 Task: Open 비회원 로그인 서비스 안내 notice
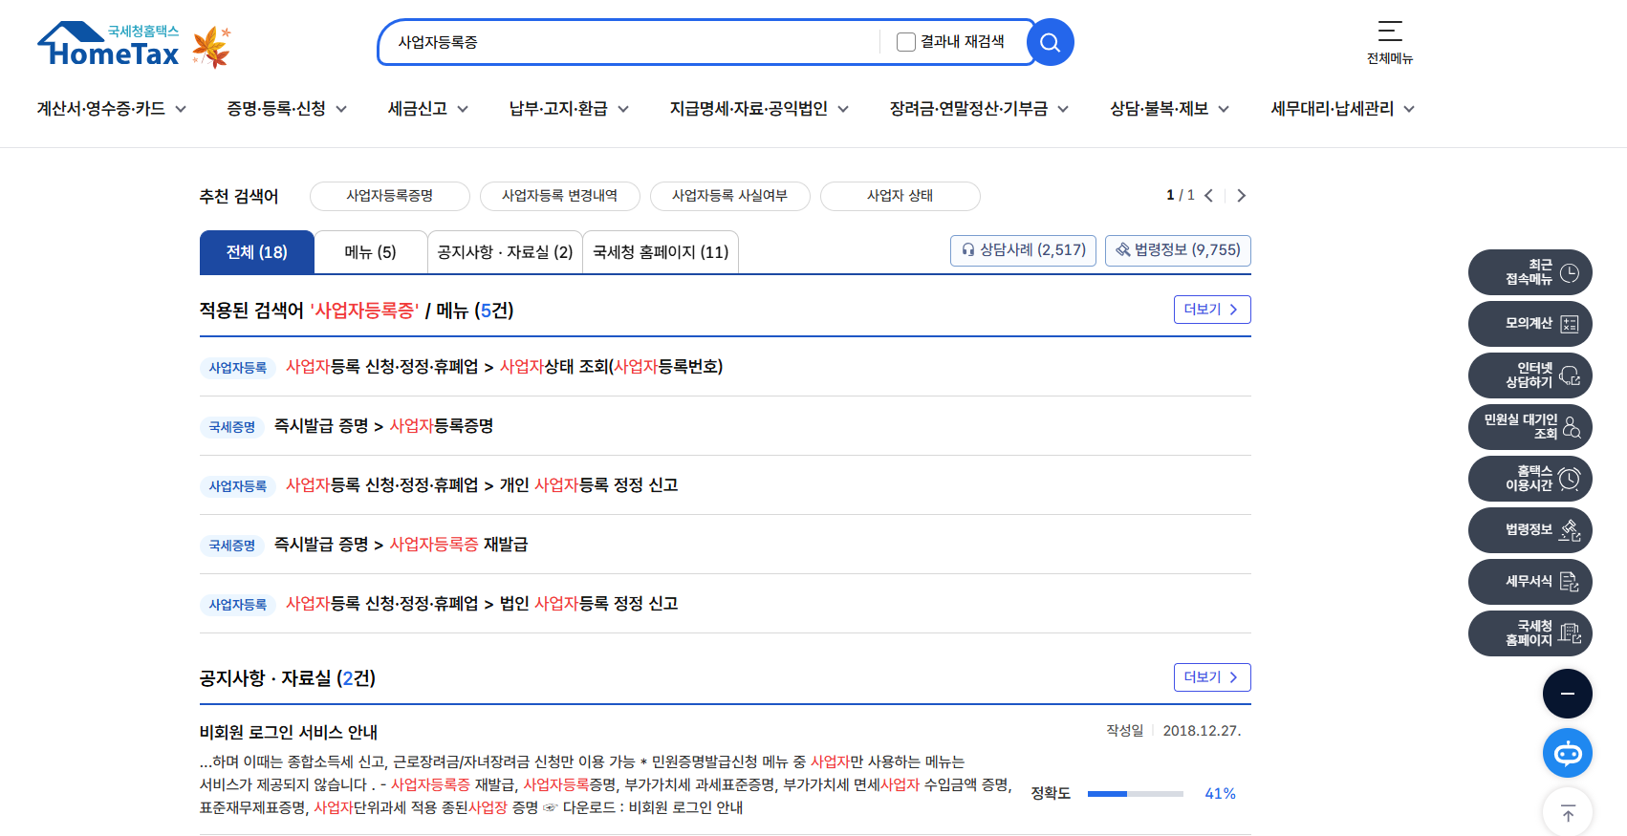289,732
